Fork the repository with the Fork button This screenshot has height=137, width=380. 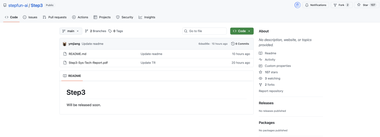pyautogui.click(x=341, y=5)
